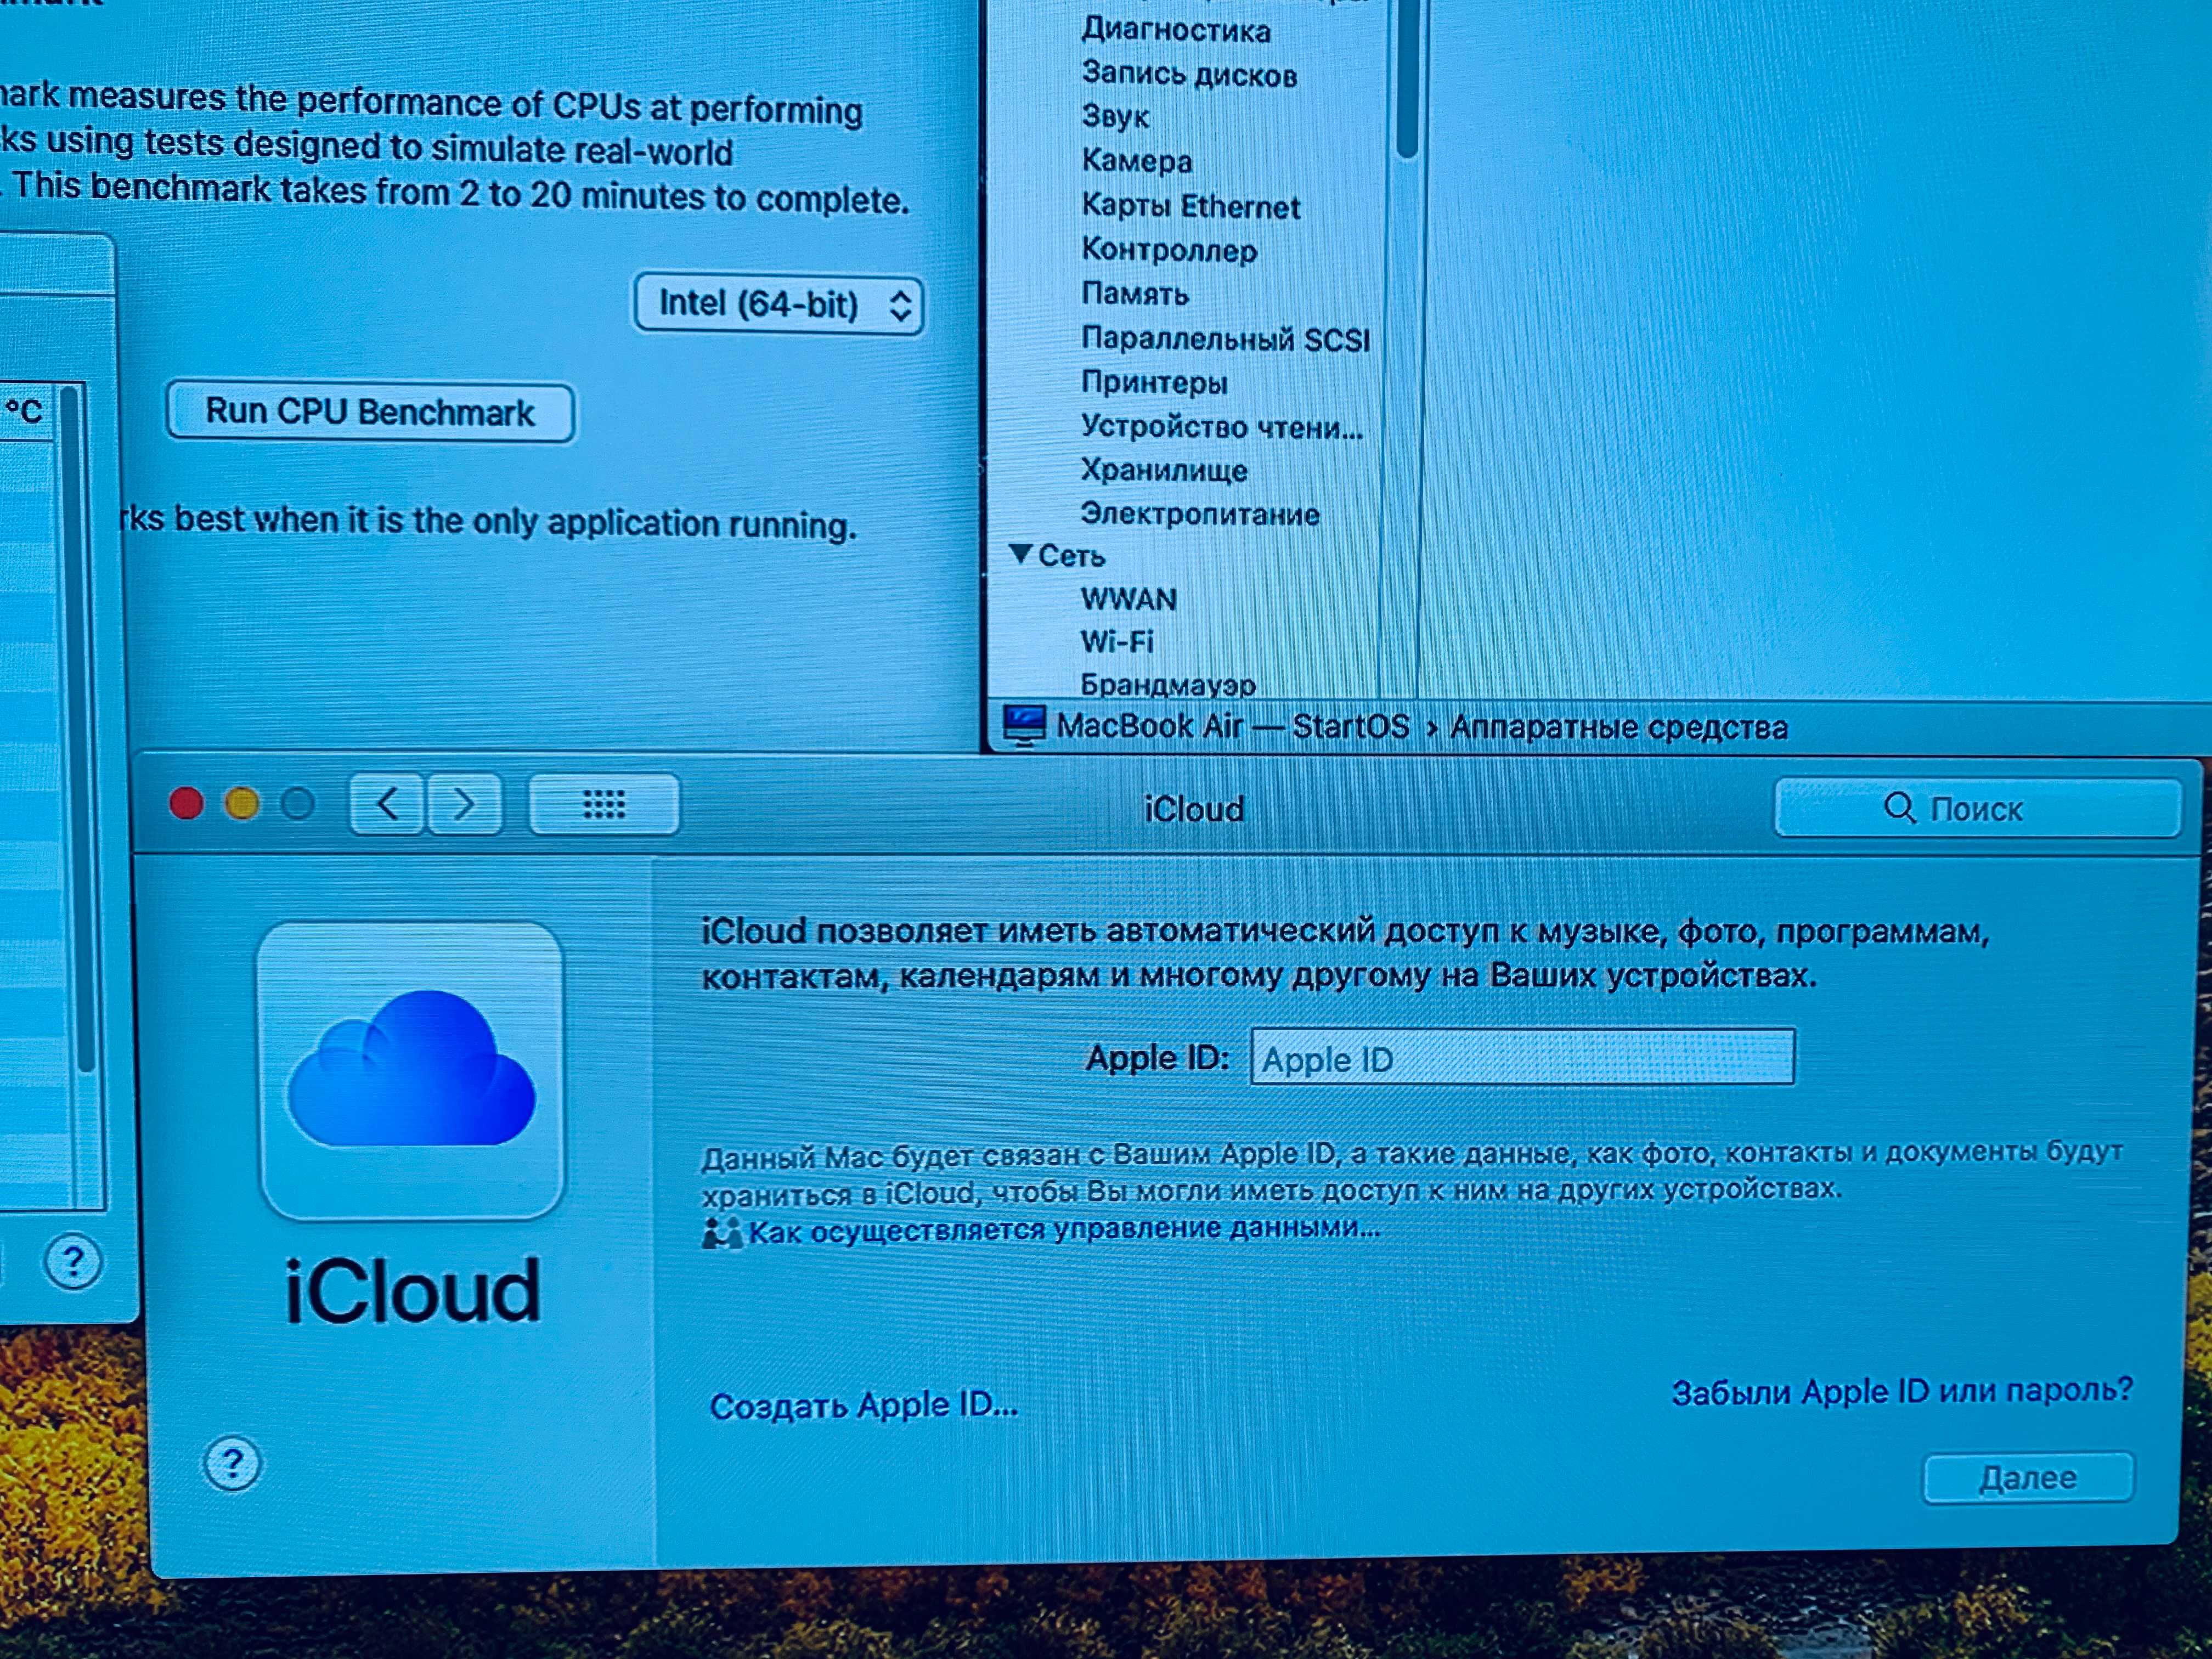Image resolution: width=2212 pixels, height=1659 pixels.
Task: Select Камера in the sidebar
Action: pyautogui.click(x=1137, y=161)
